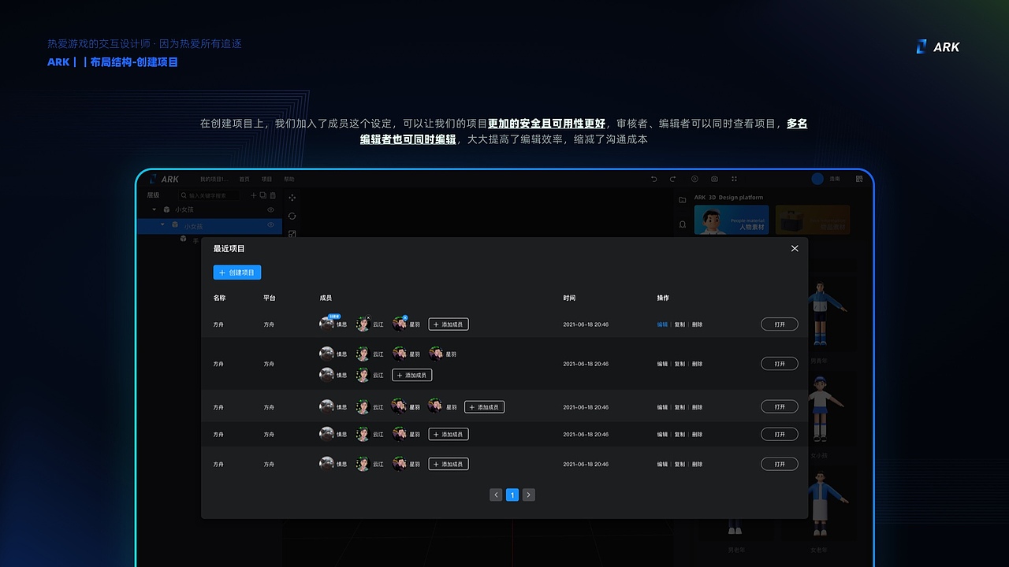Click the undo arrow in the top toolbar
This screenshot has height=567, width=1009.
pos(653,179)
